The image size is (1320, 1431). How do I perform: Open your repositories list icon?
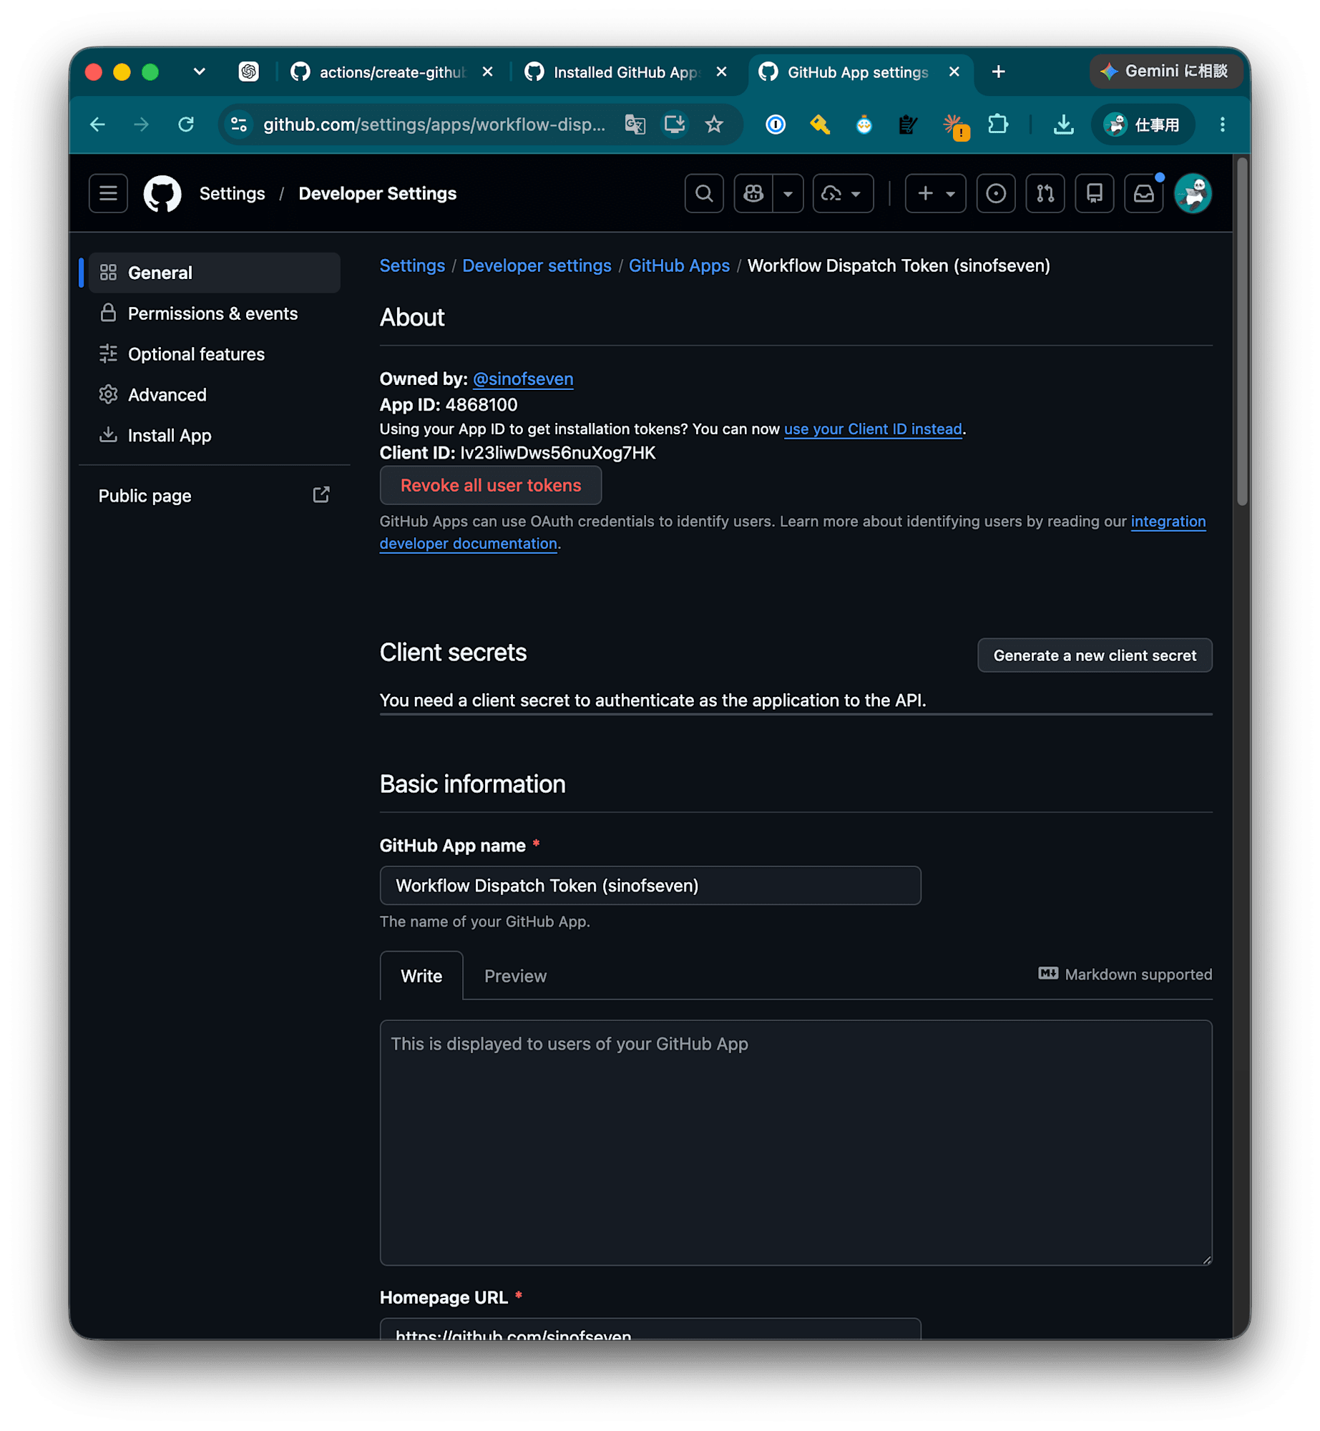pyautogui.click(x=1093, y=193)
